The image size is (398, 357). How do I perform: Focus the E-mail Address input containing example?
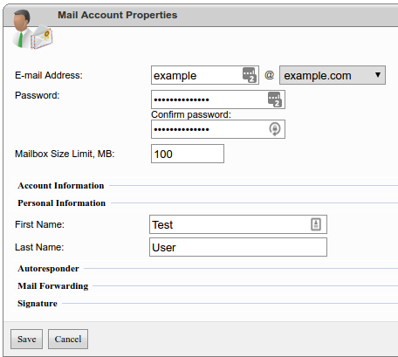pos(205,75)
